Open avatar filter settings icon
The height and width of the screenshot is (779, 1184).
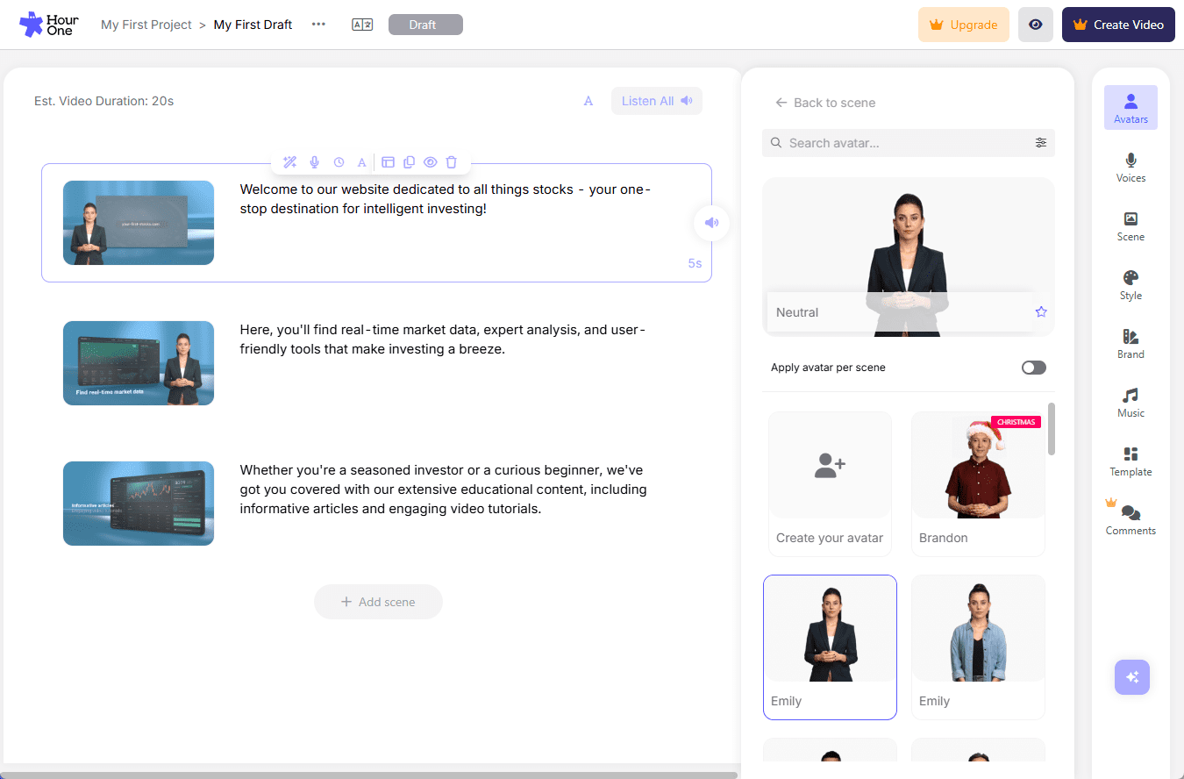pos(1041,143)
